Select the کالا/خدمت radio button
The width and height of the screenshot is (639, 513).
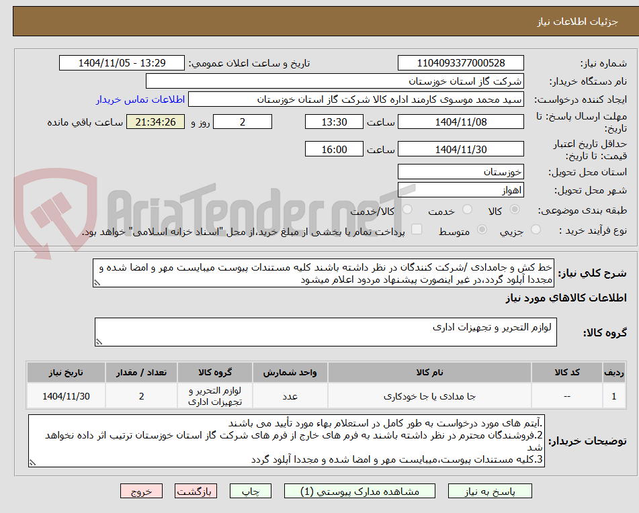(x=407, y=209)
